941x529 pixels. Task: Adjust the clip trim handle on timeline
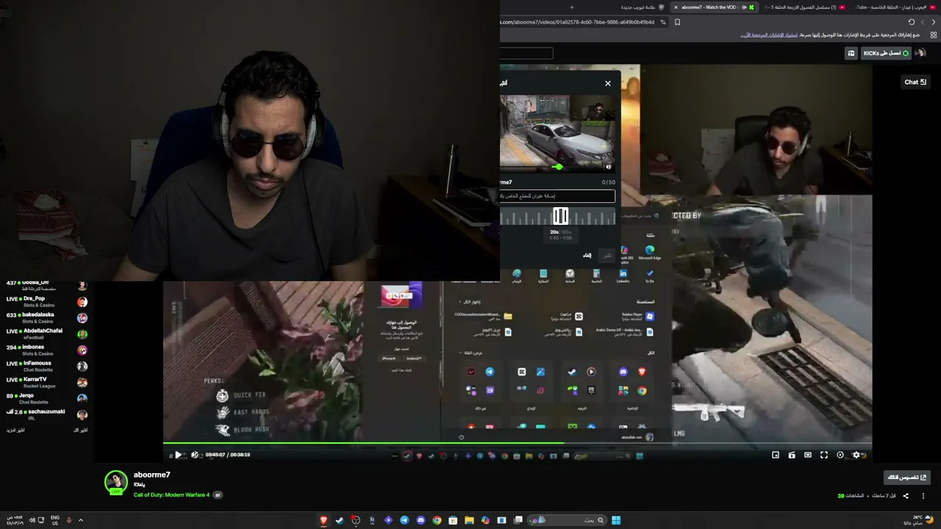[560, 216]
